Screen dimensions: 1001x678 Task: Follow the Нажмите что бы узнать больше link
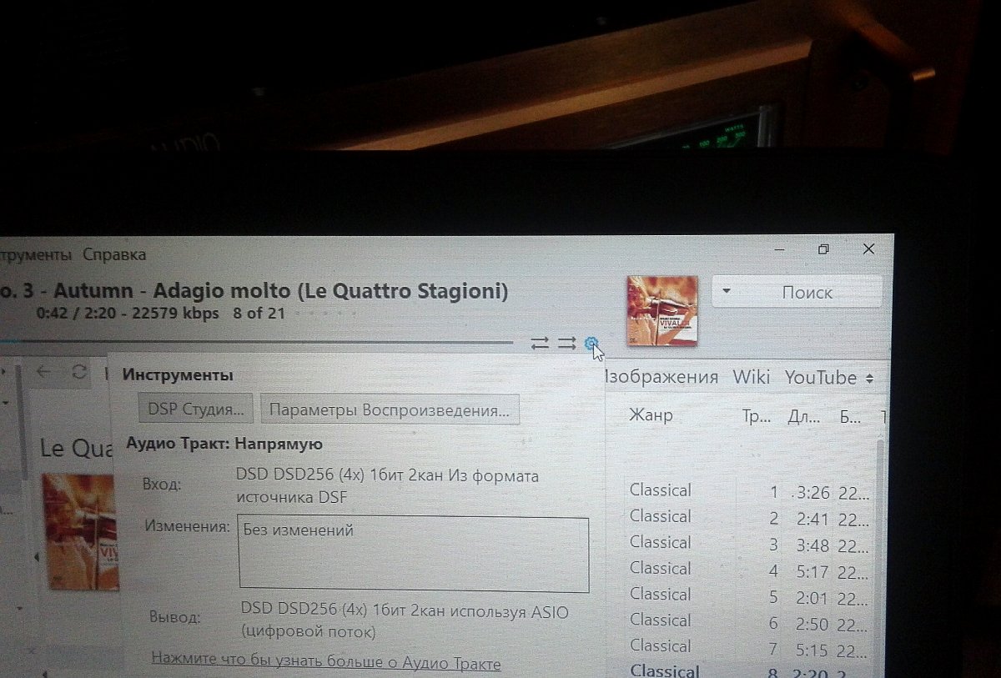[326, 663]
